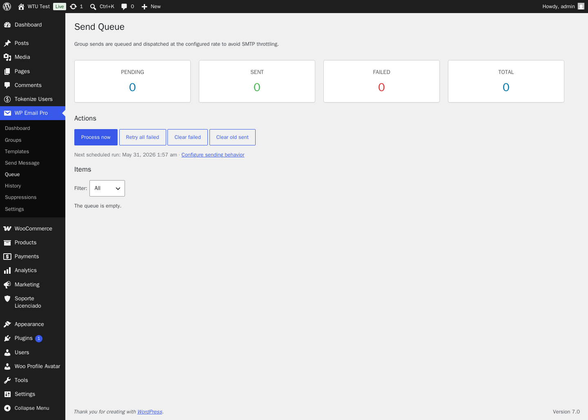
Task: Click the Posts pin icon
Action: pyautogui.click(x=7, y=43)
